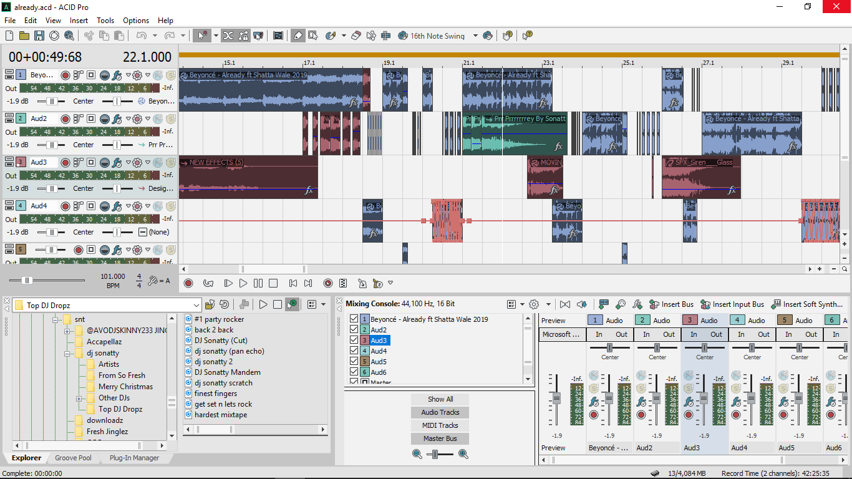Click the Undo arrow icon
This screenshot has width=852, height=479.
point(141,36)
